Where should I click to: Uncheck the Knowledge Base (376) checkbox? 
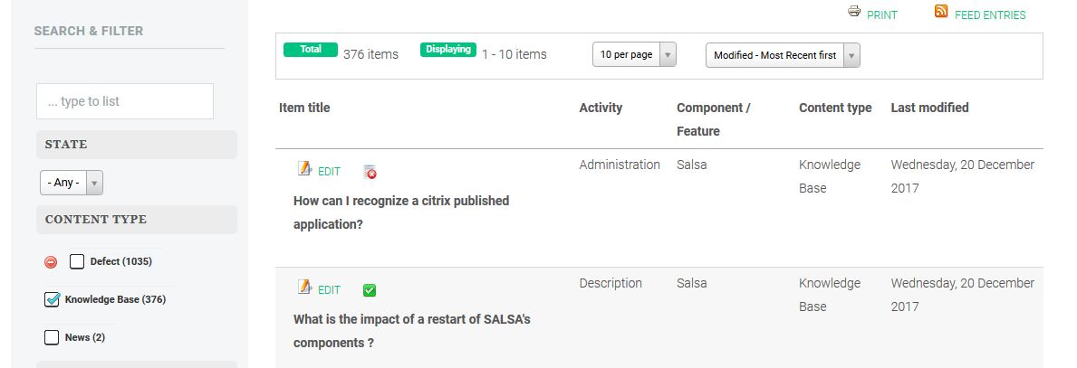pos(52,299)
